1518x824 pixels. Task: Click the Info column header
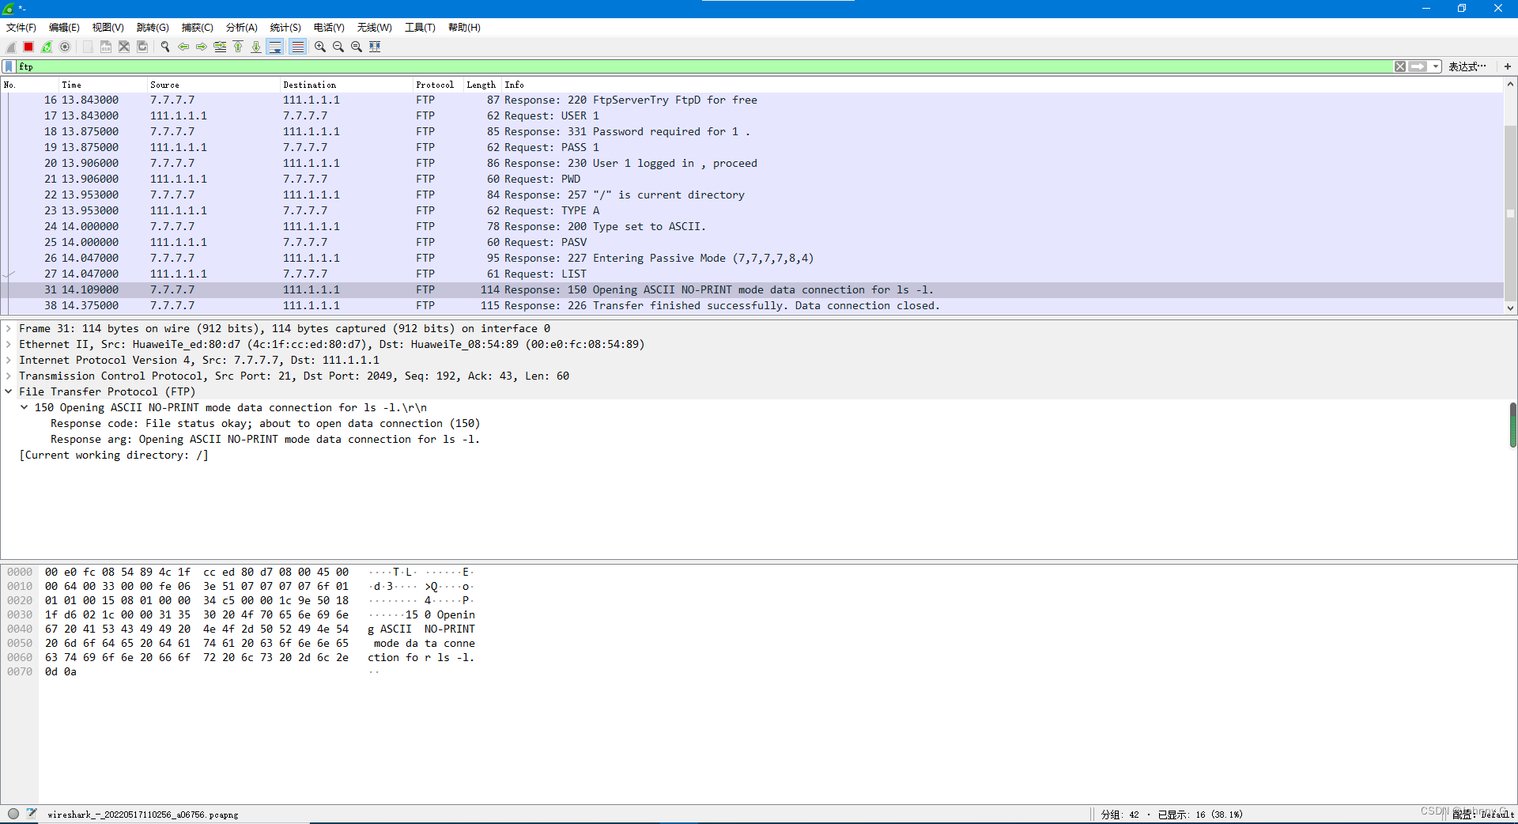(1002, 85)
